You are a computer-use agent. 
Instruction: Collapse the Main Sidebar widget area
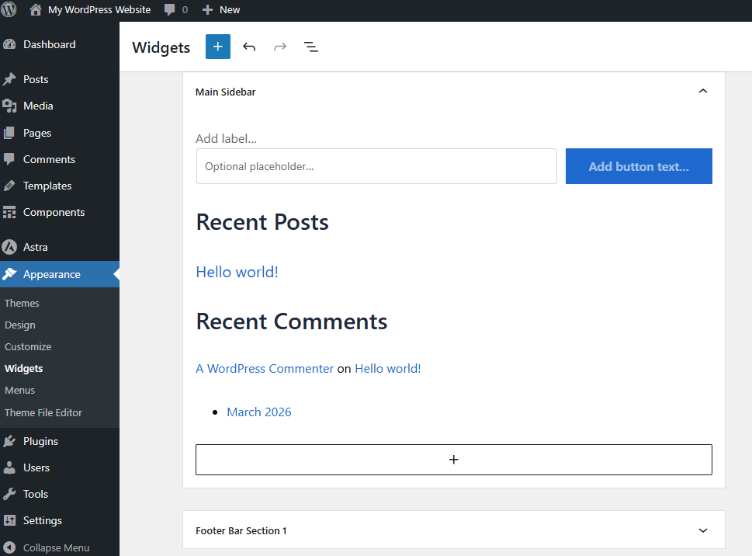pyautogui.click(x=702, y=92)
